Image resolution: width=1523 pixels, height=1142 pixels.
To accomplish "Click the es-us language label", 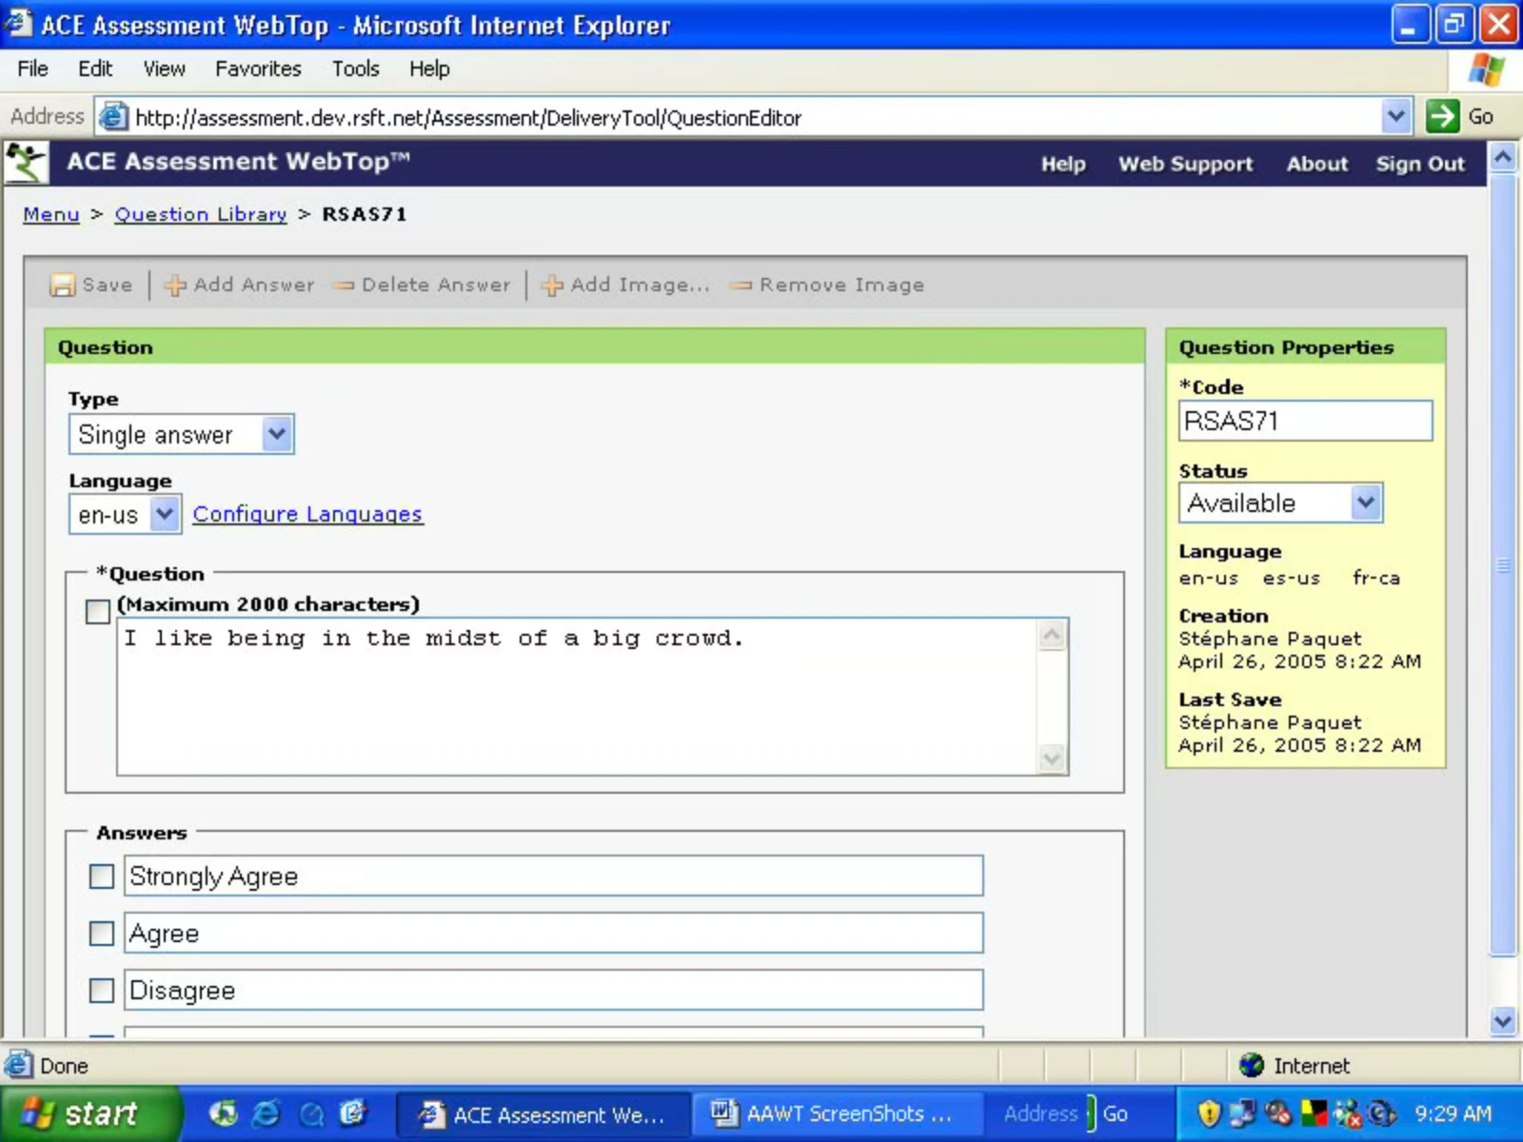I will [x=1291, y=578].
